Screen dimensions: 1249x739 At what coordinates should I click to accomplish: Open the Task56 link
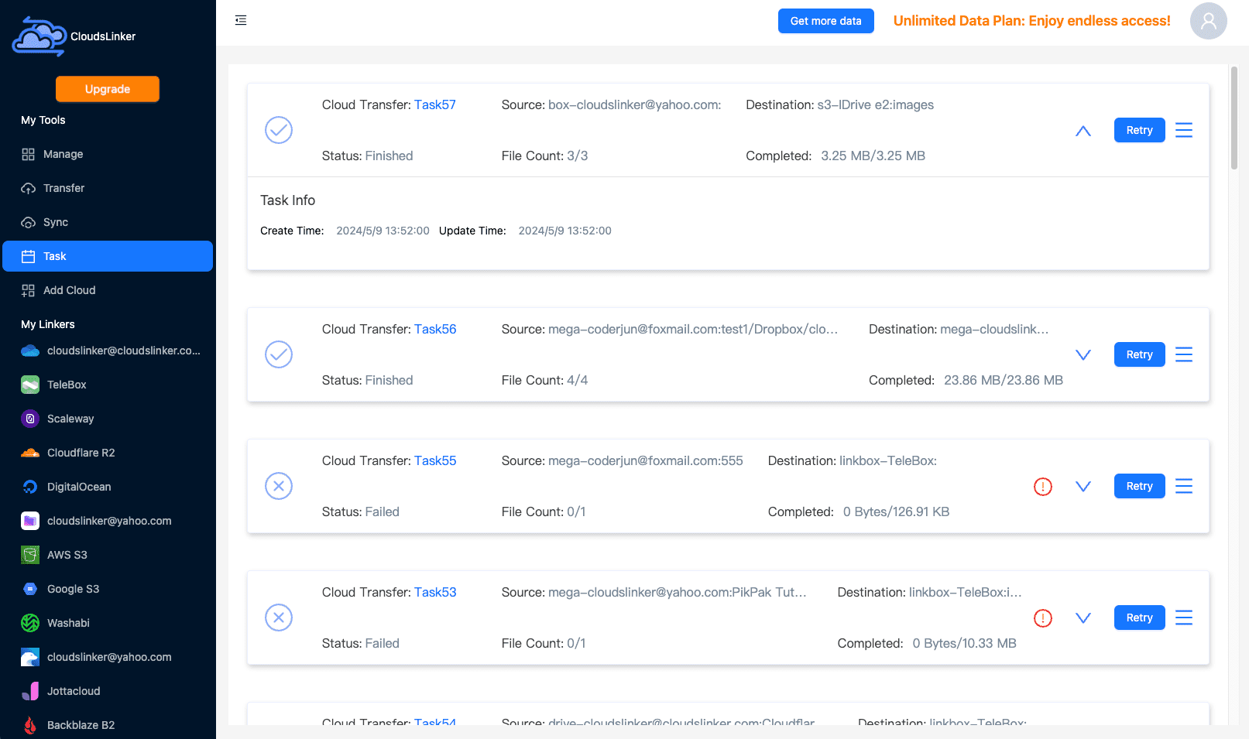pyautogui.click(x=435, y=329)
